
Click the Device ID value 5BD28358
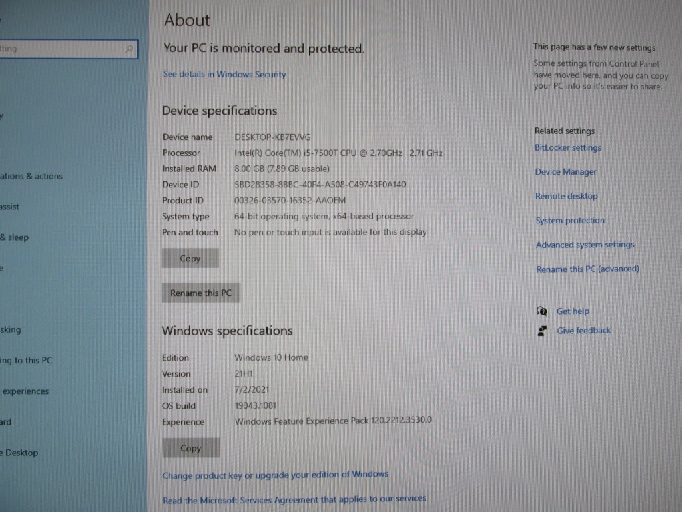pos(320,185)
